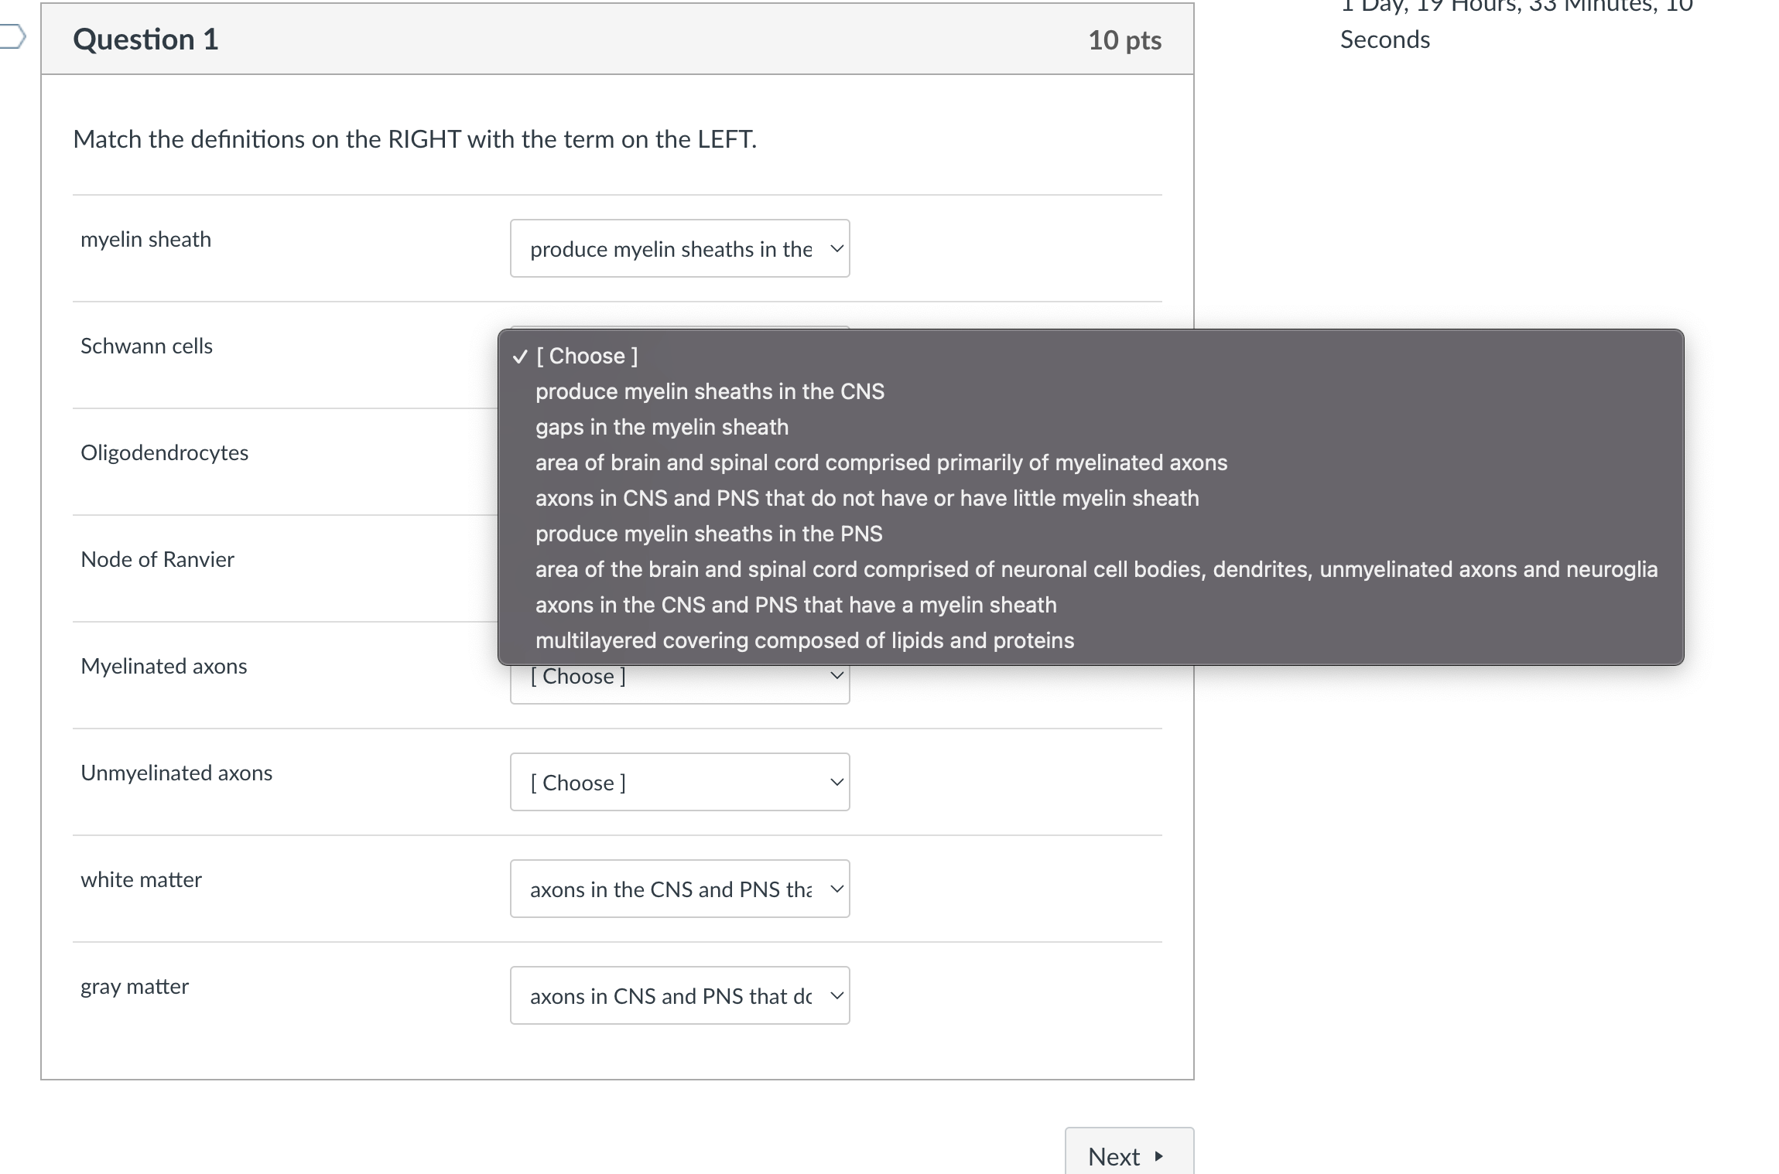Image resolution: width=1779 pixels, height=1174 pixels.
Task: Click the 10 pts score label
Action: 1124,40
